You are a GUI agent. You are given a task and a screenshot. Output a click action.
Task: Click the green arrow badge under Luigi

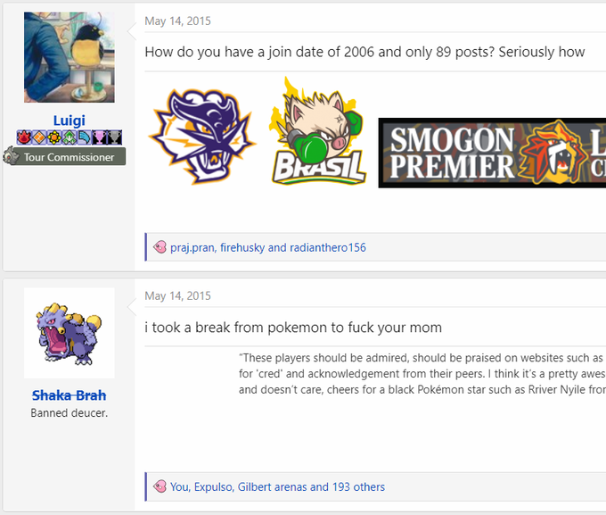[69, 137]
